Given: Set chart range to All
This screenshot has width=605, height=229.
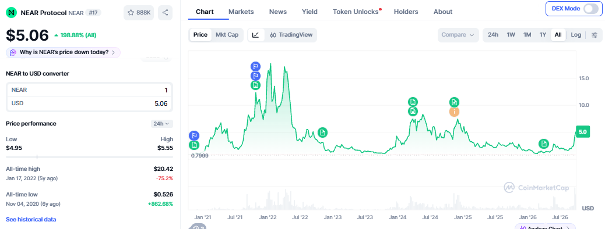Looking at the screenshot, I should pos(558,35).
